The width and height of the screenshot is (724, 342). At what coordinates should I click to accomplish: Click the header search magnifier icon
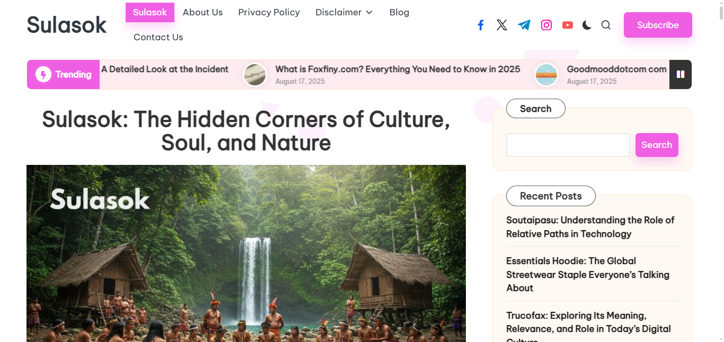pyautogui.click(x=606, y=25)
